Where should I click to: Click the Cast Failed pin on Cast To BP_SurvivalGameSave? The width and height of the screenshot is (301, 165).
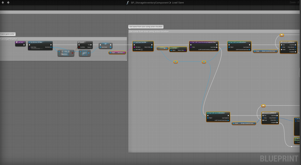tap(250, 47)
